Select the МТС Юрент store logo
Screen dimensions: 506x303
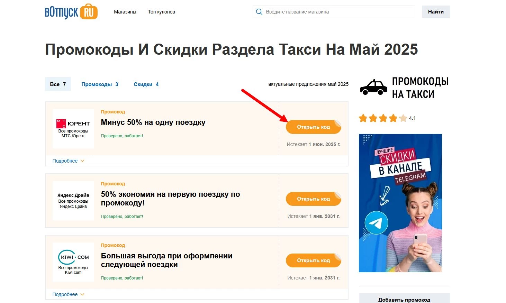pos(73,124)
